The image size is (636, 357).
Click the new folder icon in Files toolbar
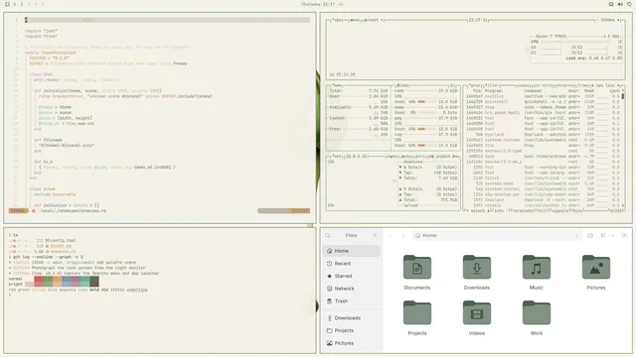(x=590, y=235)
